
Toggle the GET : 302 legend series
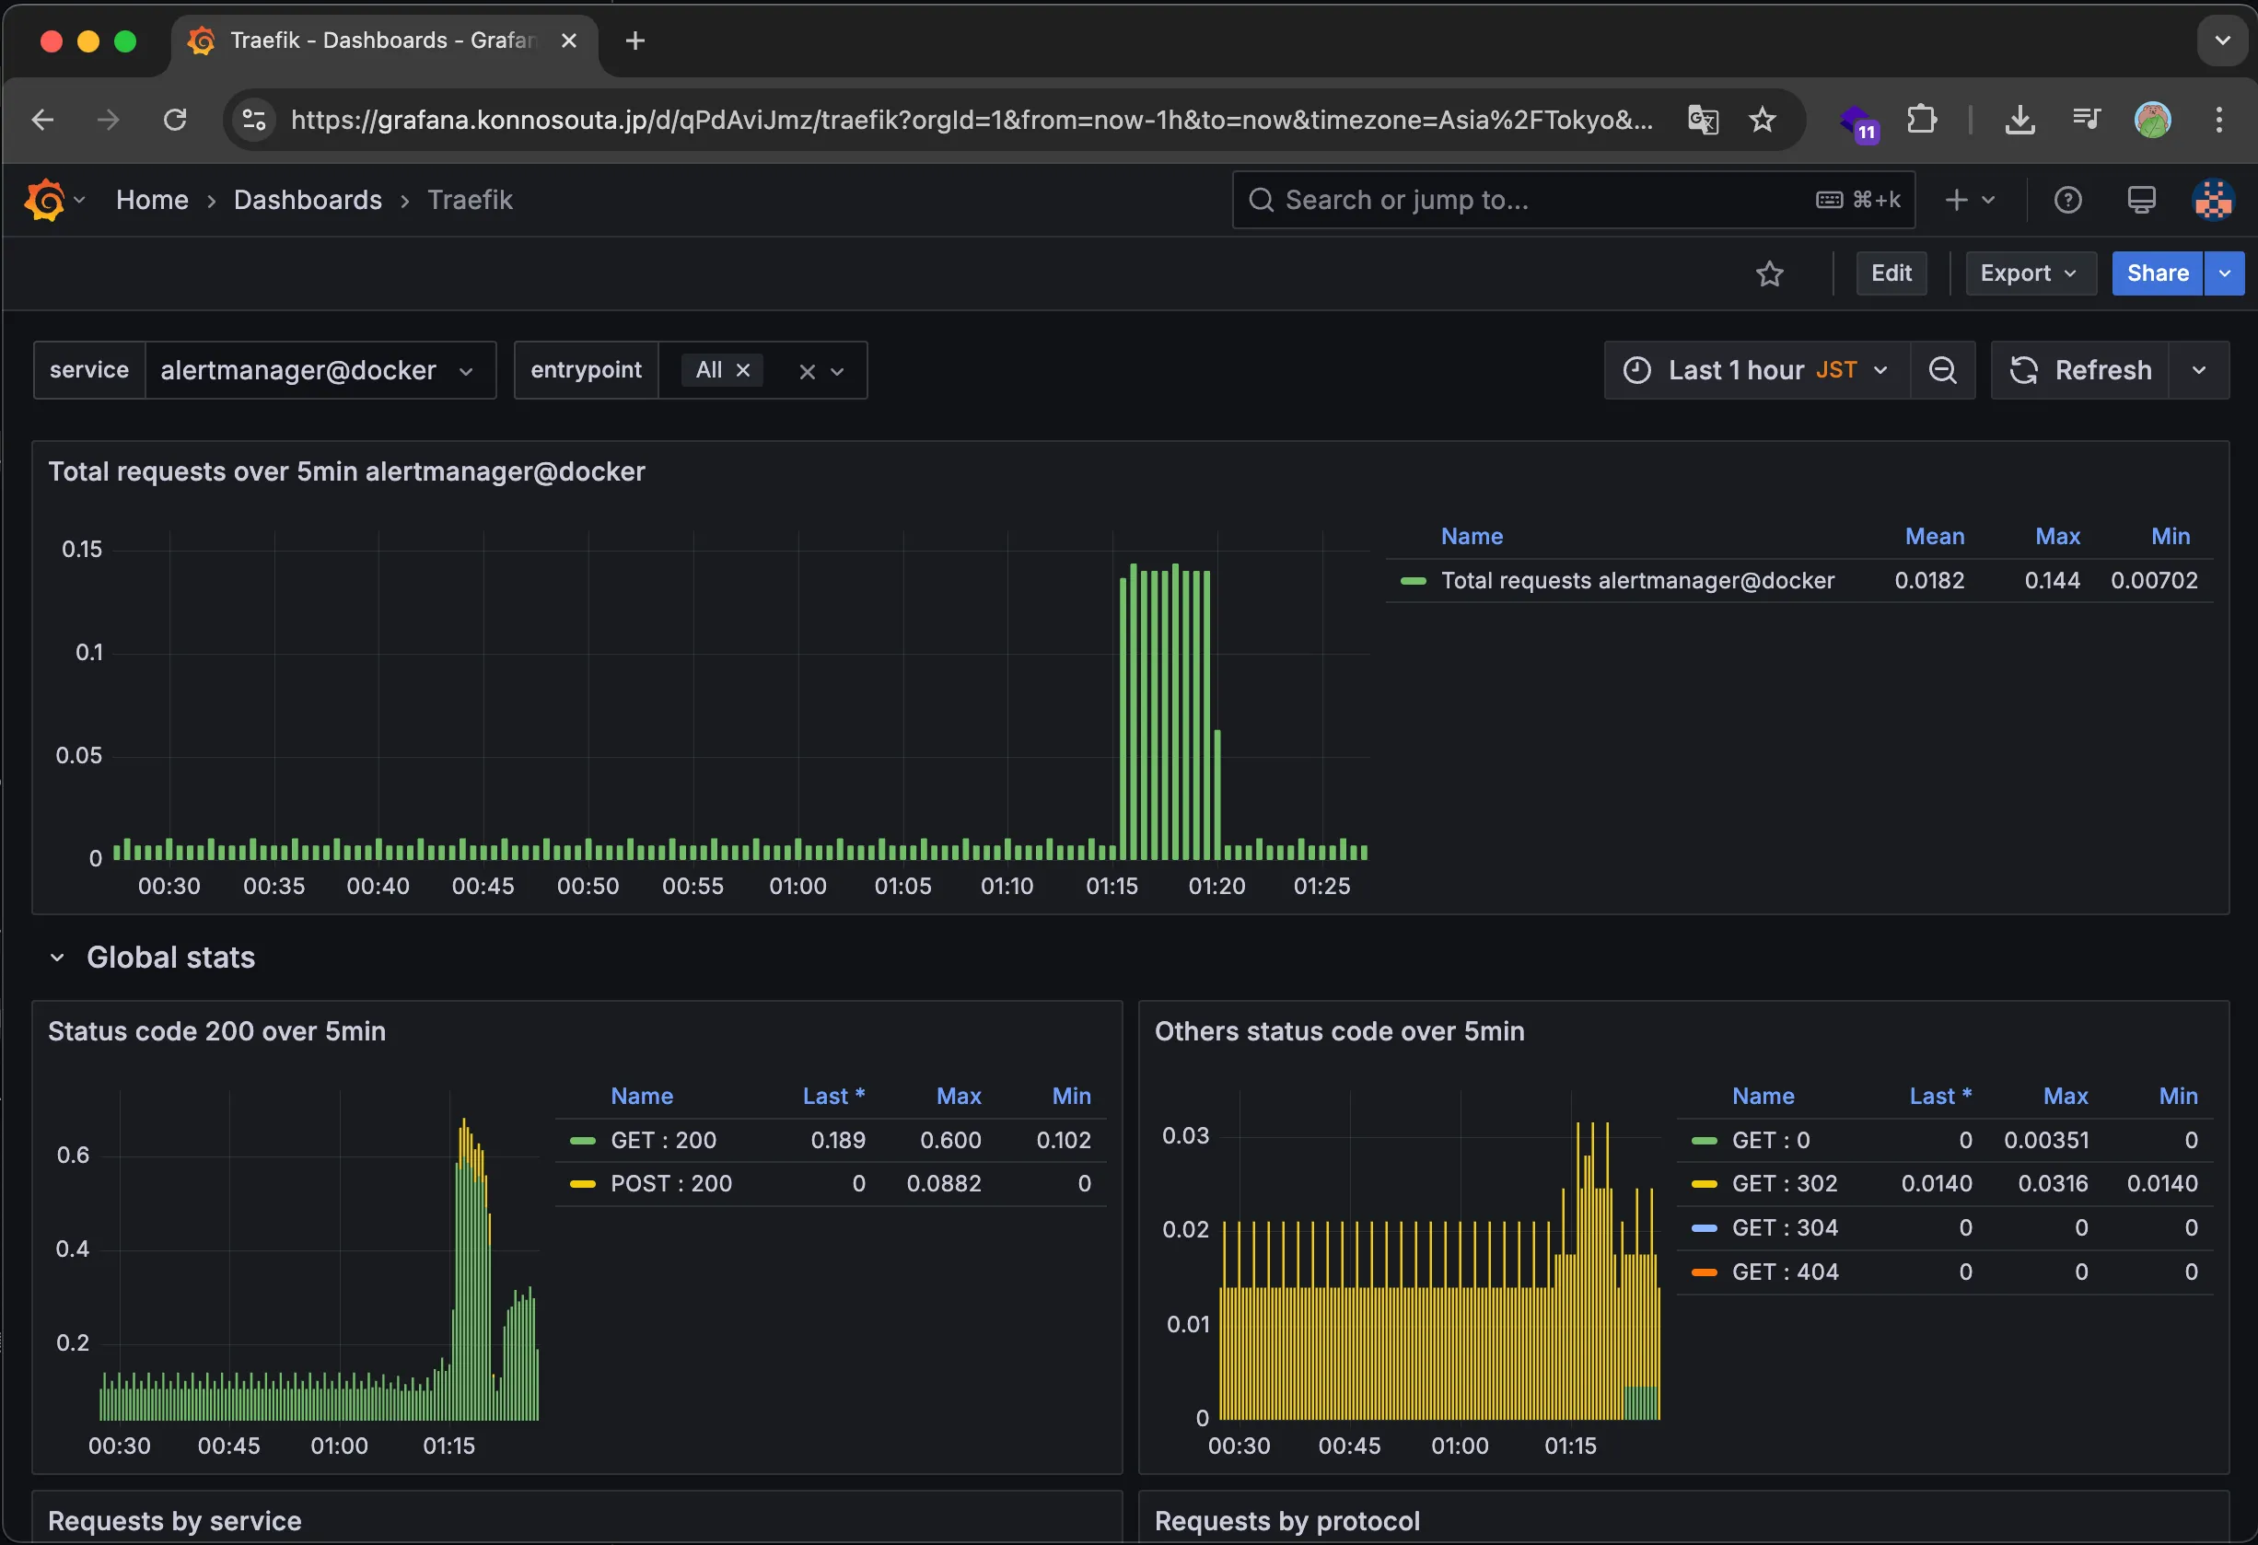tap(1784, 1183)
